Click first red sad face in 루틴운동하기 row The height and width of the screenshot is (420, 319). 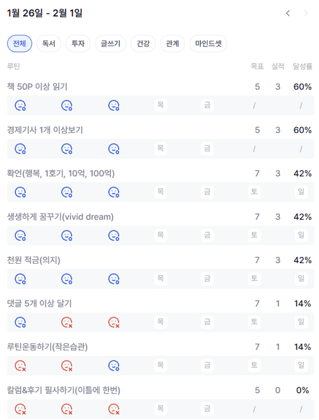pos(20,365)
